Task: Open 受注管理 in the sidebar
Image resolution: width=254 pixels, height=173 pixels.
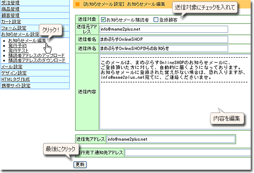Action: pyautogui.click(x=10, y=3)
